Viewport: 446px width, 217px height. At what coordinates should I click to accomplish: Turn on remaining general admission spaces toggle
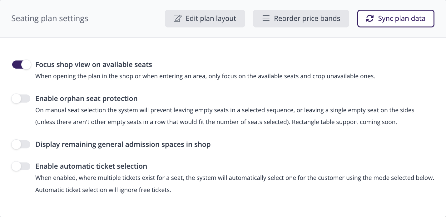point(21,145)
